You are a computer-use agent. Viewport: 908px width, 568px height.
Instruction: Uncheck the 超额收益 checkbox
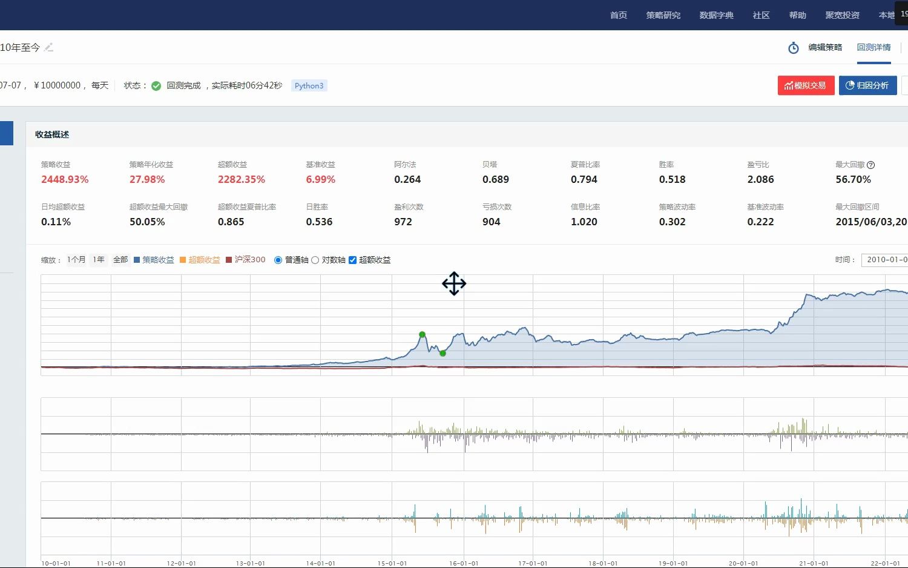point(352,260)
